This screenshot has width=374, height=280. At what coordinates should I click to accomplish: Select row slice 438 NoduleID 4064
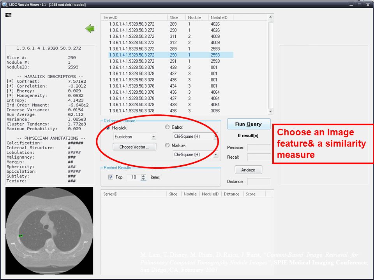pyautogui.click(x=171, y=105)
